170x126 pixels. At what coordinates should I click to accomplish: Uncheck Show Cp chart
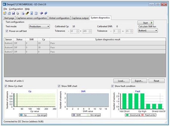pos(6,86)
